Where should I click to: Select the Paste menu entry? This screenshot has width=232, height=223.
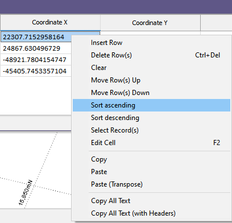pos(151,172)
